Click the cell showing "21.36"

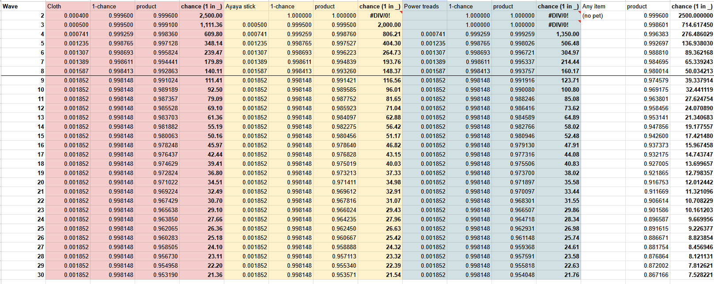pos(202,275)
